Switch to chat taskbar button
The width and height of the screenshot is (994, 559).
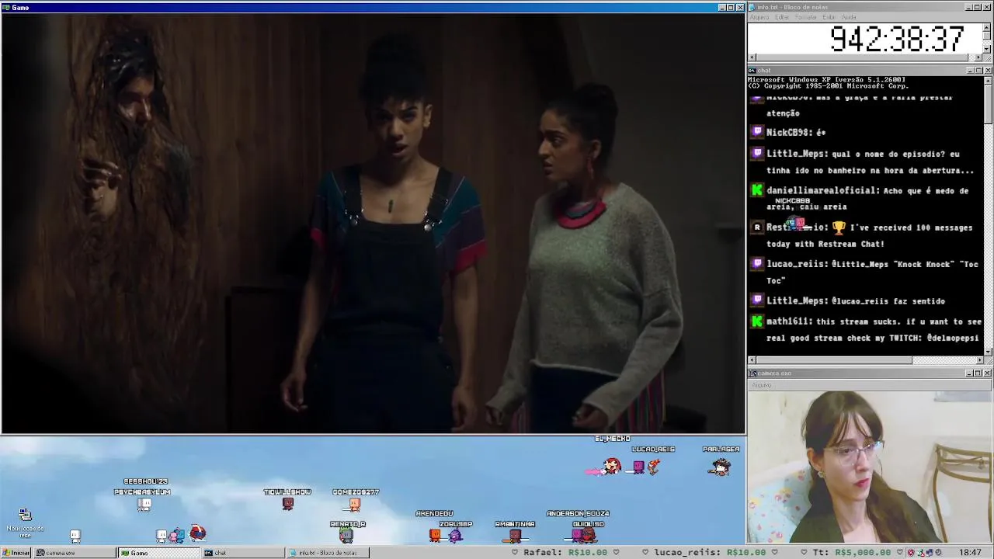click(x=242, y=553)
